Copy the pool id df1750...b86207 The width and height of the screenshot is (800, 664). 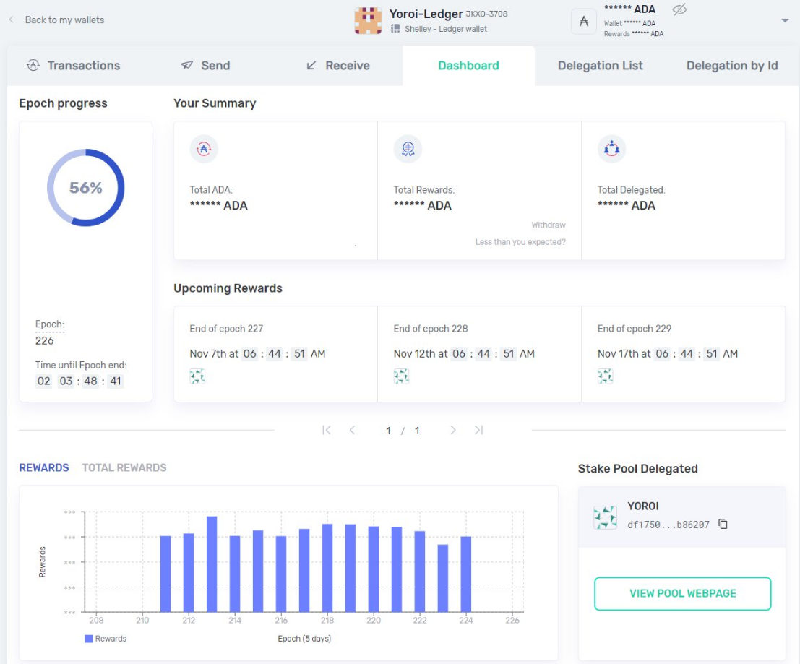[x=723, y=524]
